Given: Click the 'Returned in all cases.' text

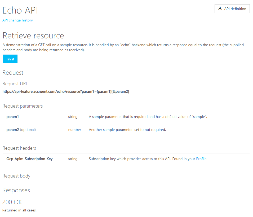Looking at the screenshot, I should (x=20, y=210).
